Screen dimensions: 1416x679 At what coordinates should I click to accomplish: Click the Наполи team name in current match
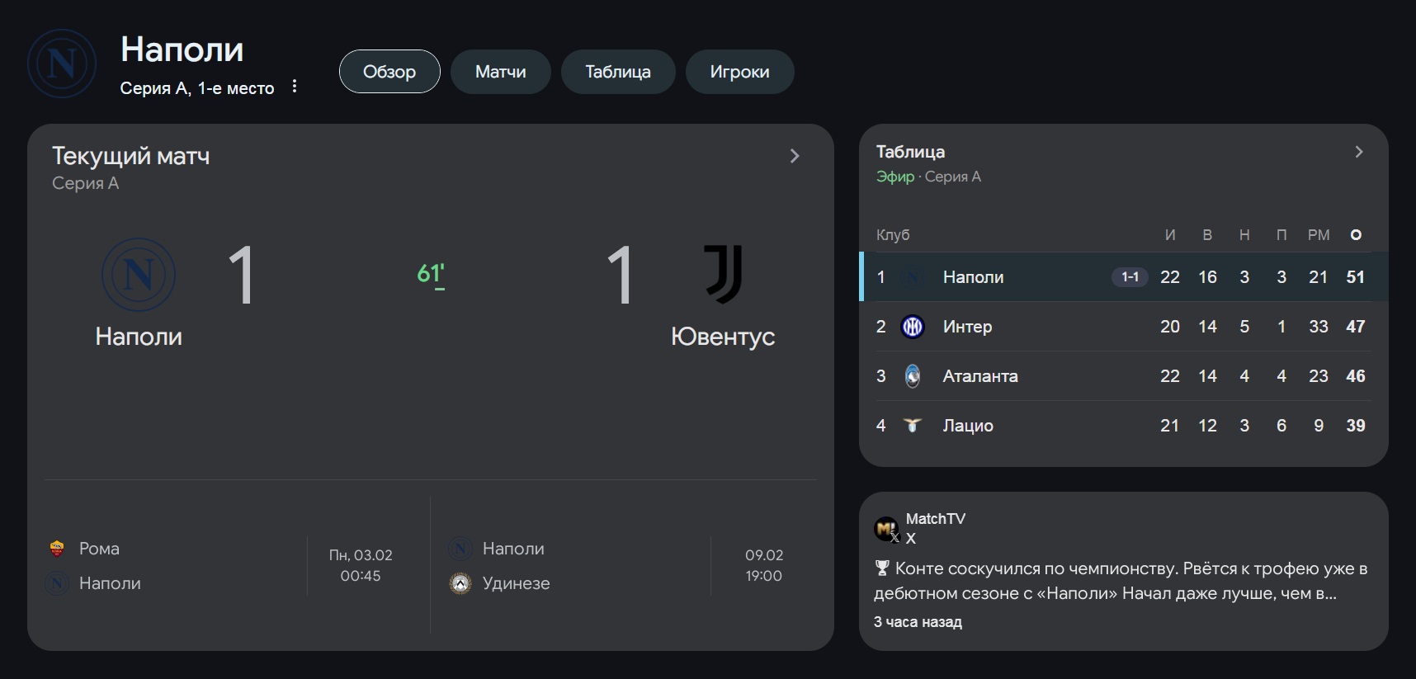tap(139, 337)
